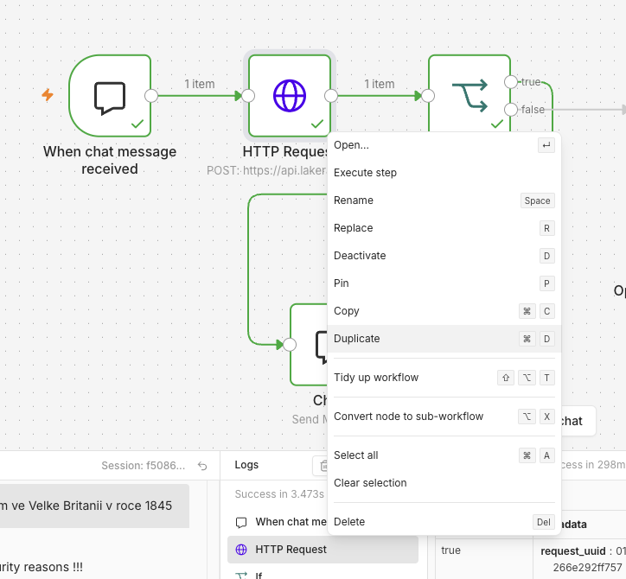The width and height of the screenshot is (626, 579).
Task: Choose Replace from the context menu
Action: click(x=444, y=228)
